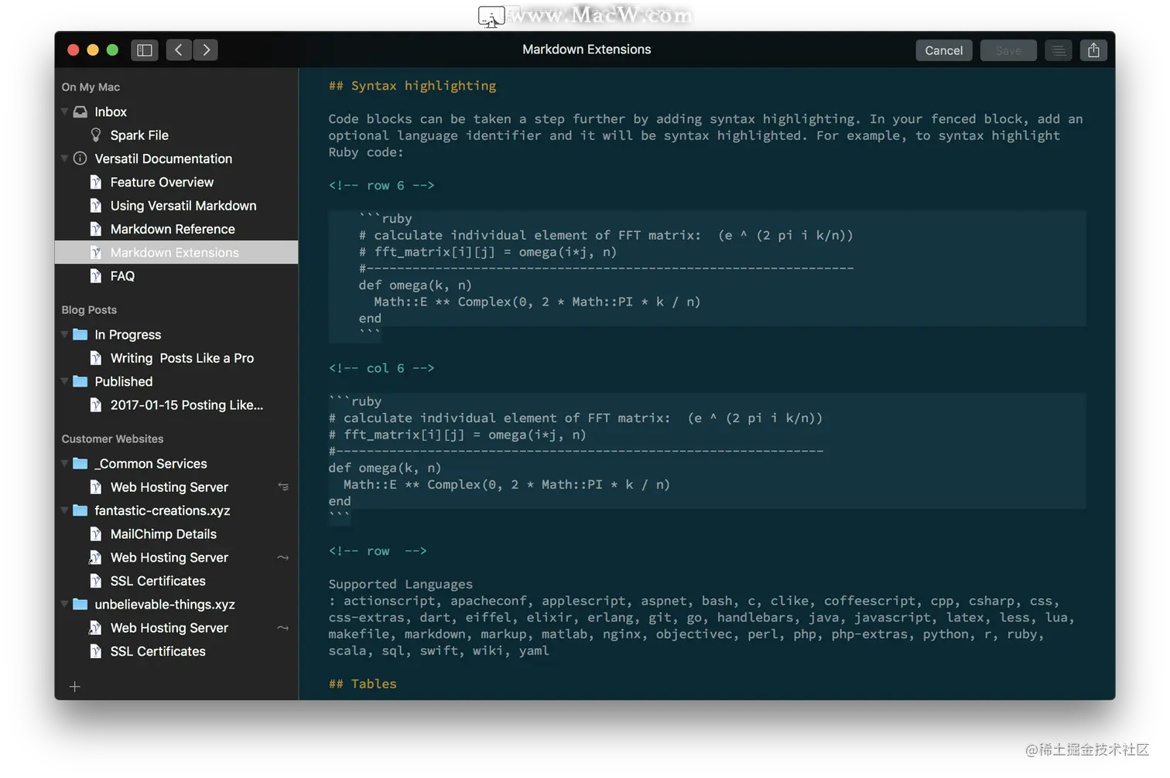This screenshot has height=778, width=1170.
Task: Click the Cancel button
Action: tap(943, 50)
